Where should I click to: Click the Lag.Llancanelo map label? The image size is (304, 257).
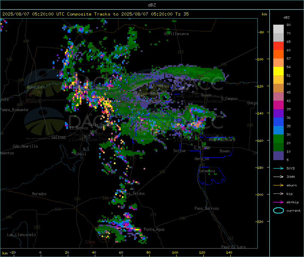pos(21,235)
